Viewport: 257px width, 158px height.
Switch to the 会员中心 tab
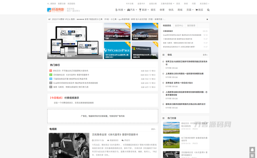(x=179, y=26)
